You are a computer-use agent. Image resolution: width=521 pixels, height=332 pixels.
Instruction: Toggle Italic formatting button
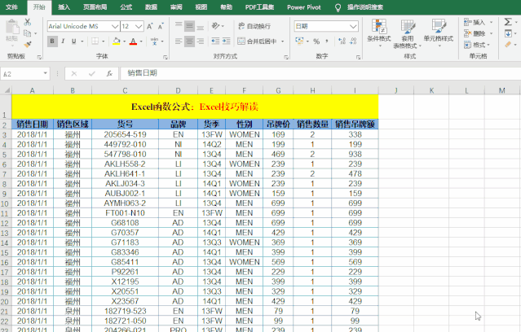[64, 41]
